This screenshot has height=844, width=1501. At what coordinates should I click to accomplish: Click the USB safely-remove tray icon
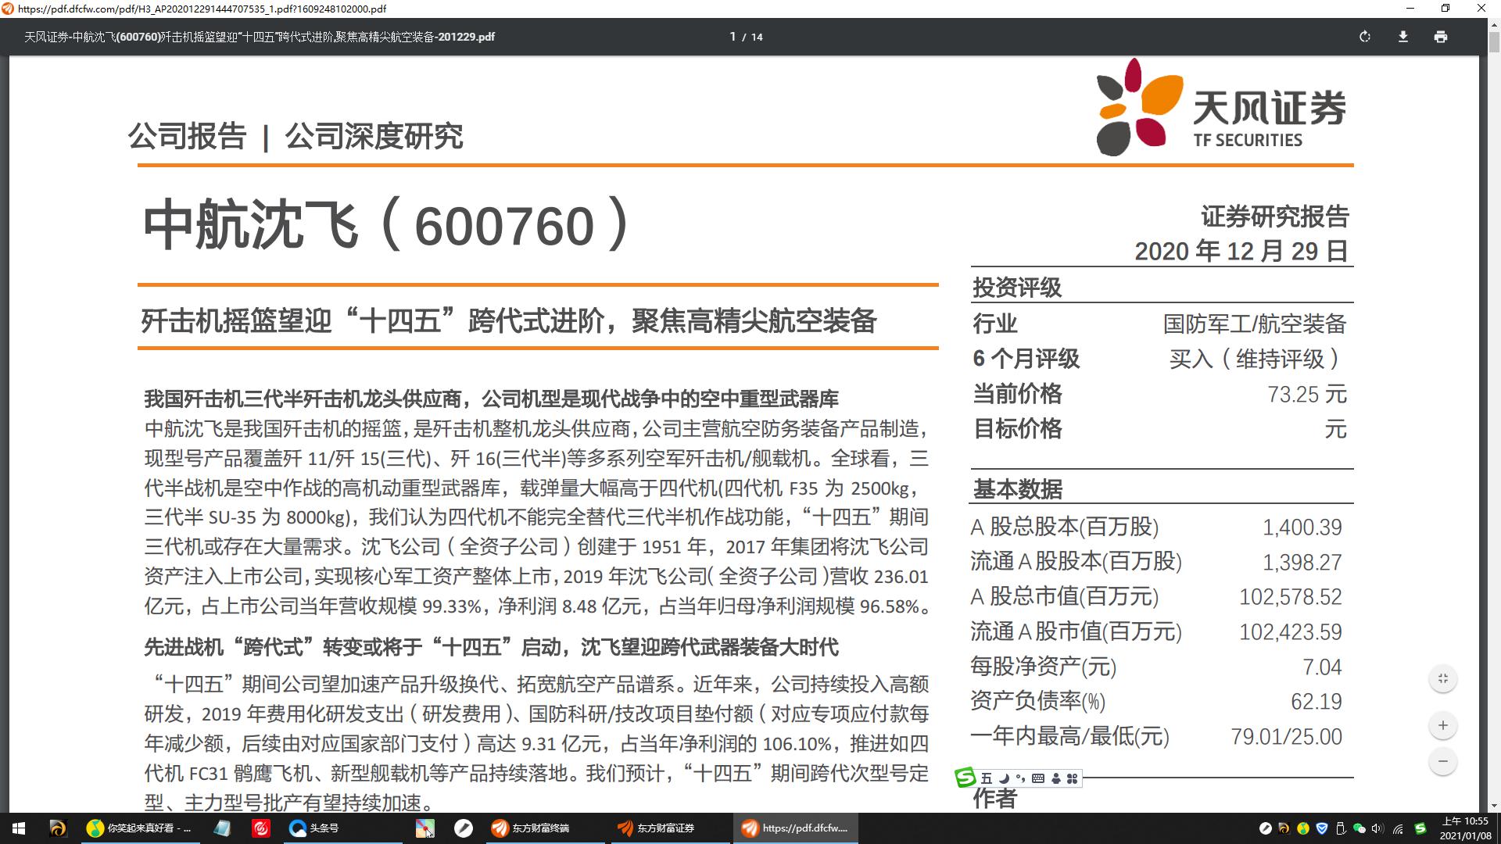(x=1340, y=828)
